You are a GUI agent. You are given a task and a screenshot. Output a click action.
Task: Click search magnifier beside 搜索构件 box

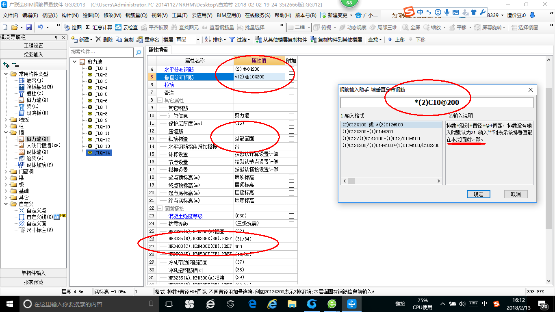(139, 52)
